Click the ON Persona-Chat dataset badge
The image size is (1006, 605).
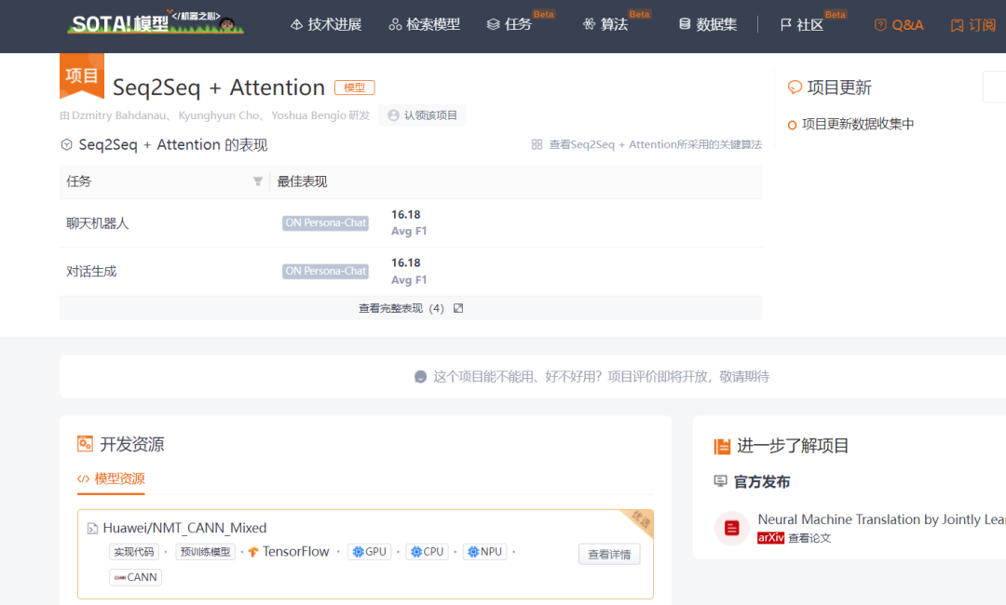[325, 222]
